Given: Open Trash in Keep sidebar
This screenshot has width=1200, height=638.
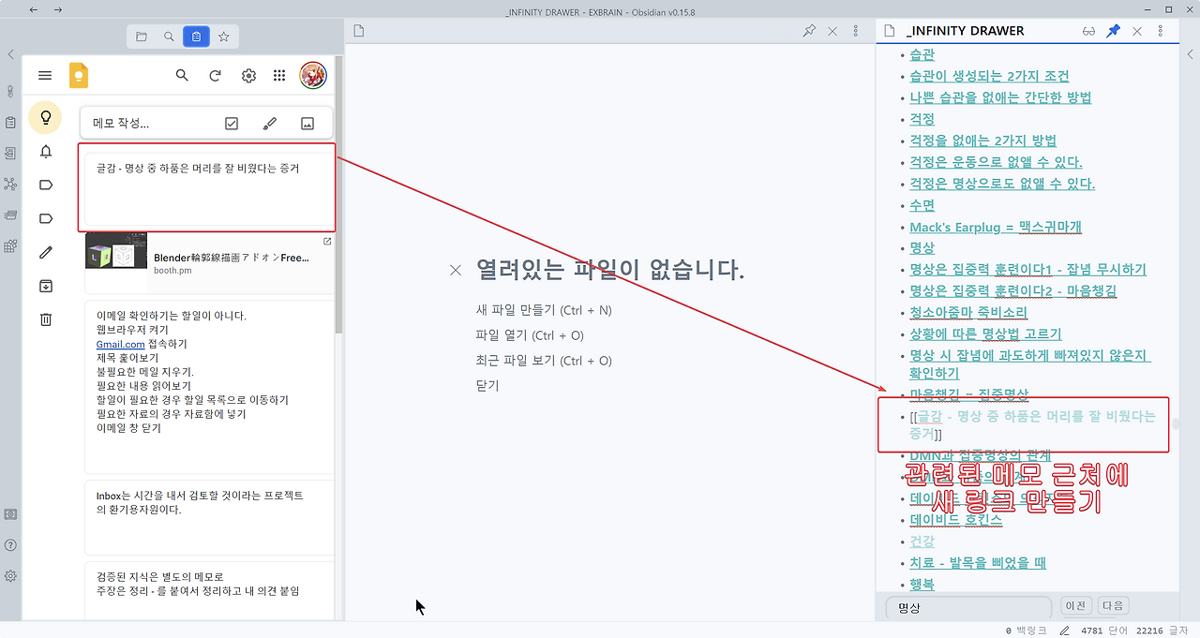Looking at the screenshot, I should tap(45, 319).
